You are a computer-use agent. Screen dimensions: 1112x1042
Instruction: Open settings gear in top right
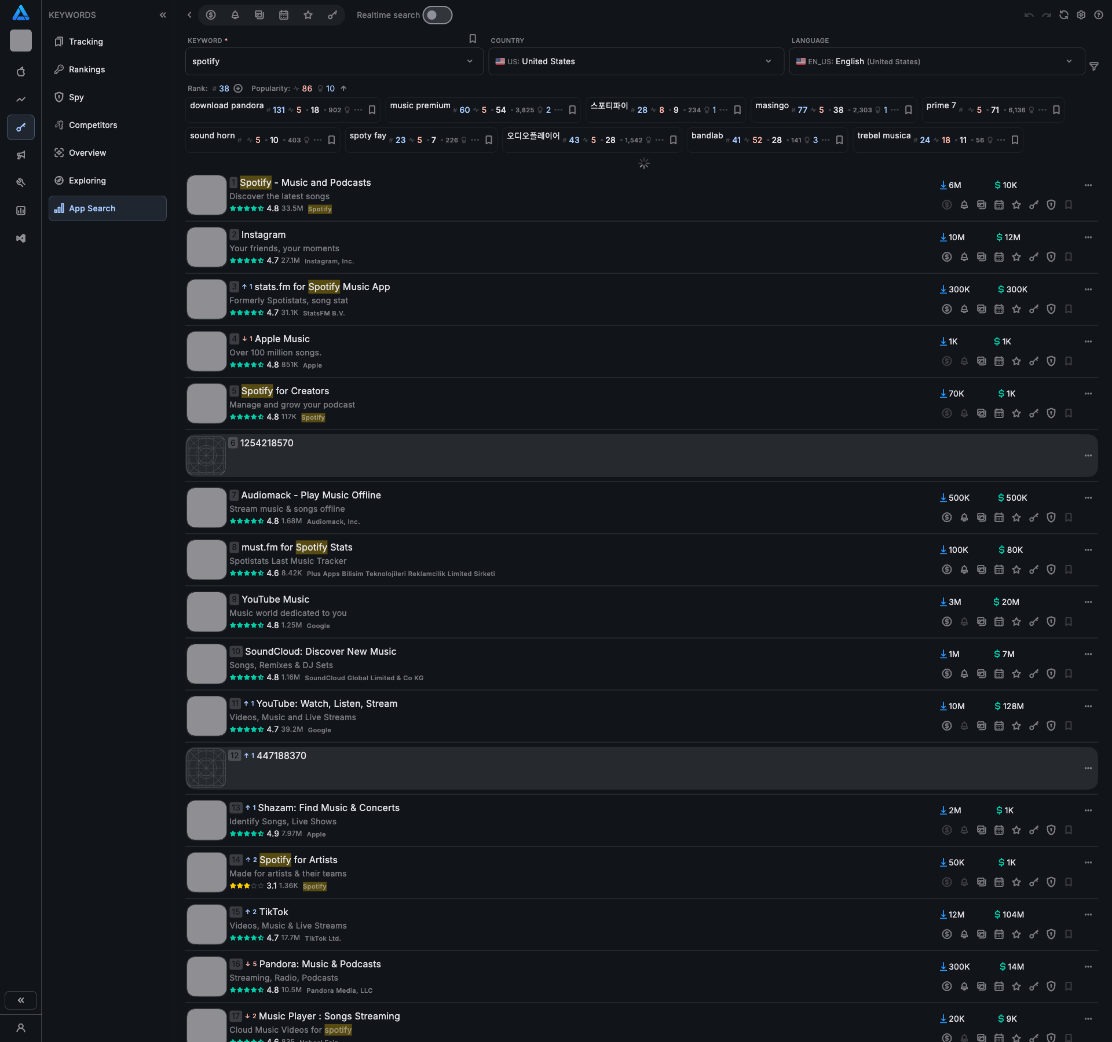pos(1081,15)
